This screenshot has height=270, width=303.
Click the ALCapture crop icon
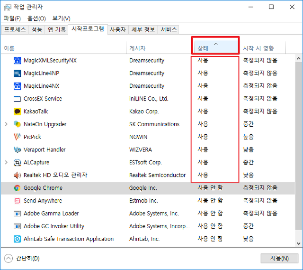tap(17, 162)
